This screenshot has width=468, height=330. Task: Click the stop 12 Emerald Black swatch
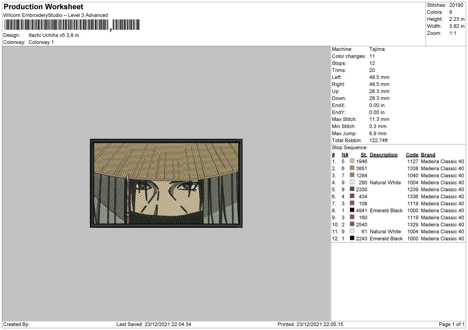(x=352, y=238)
